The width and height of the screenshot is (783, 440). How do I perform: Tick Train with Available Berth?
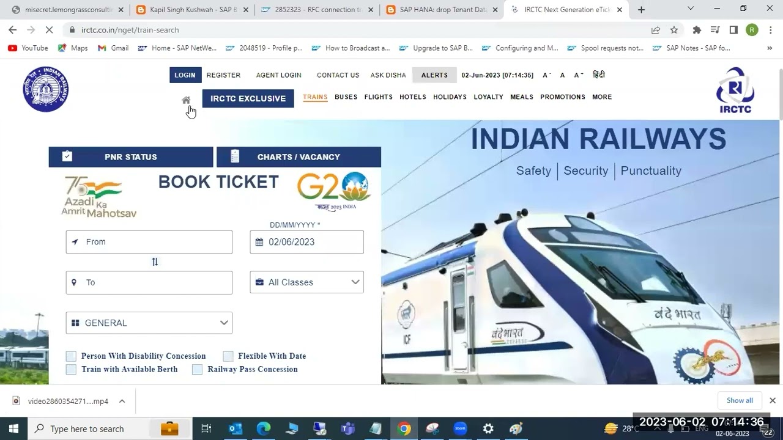71,369
